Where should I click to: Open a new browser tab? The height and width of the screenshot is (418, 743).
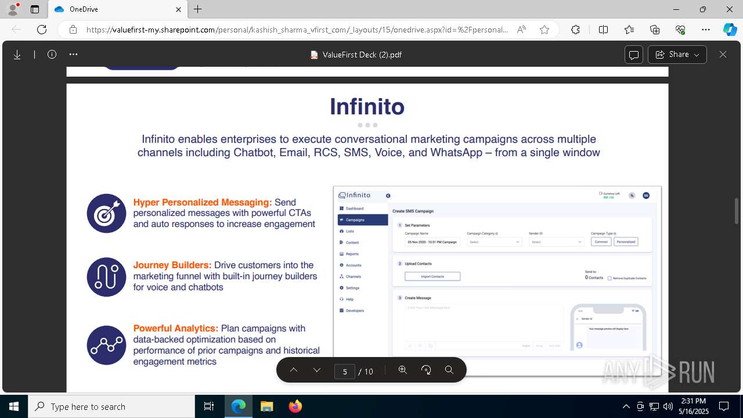(198, 9)
